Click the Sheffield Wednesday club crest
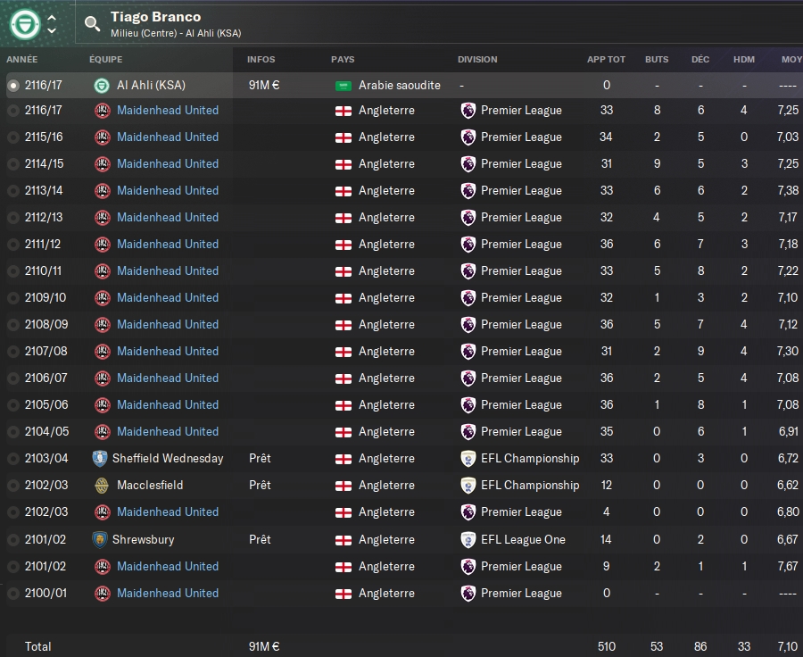803x657 pixels. tap(100, 459)
